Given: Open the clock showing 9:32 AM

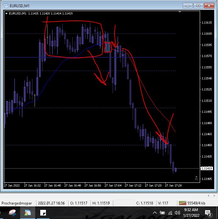Looking at the screenshot, I should tap(191, 213).
